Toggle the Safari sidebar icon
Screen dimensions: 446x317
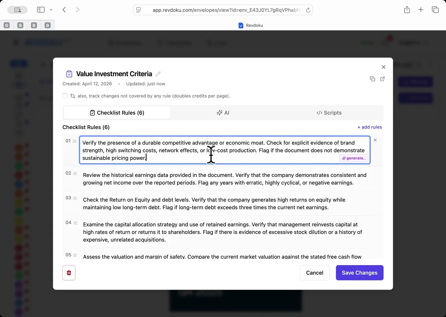point(40,9)
